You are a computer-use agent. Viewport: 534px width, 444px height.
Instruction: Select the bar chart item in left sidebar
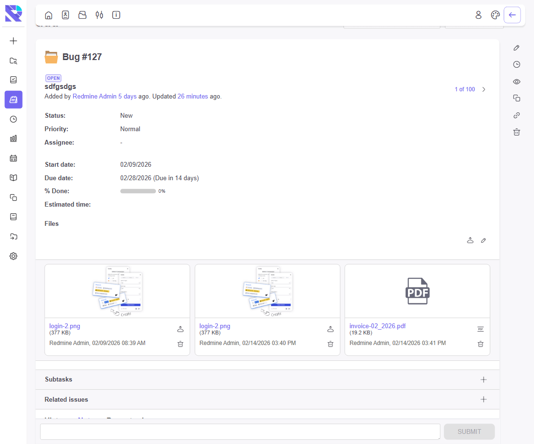(13, 138)
